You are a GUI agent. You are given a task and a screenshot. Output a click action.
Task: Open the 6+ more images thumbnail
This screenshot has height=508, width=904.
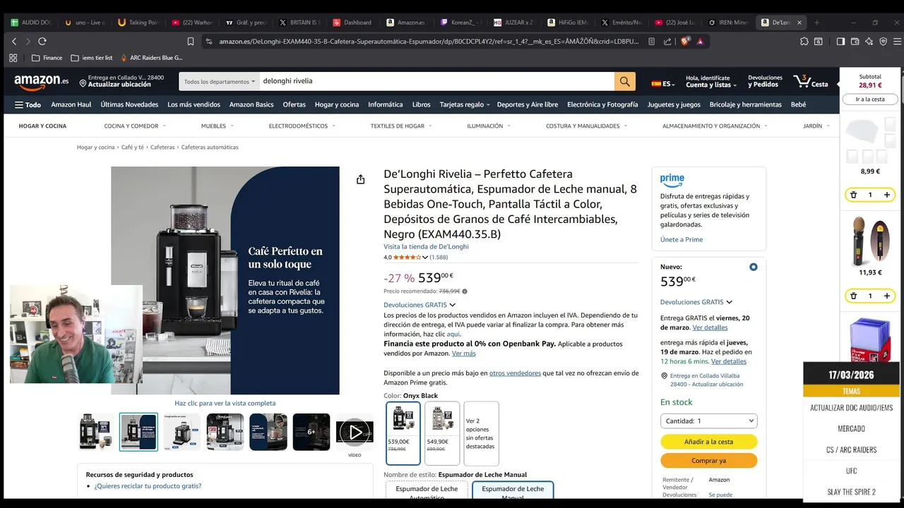(311, 432)
